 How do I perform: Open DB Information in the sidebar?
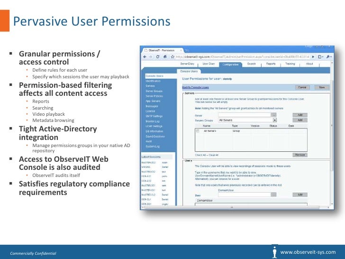pyautogui.click(x=154, y=131)
